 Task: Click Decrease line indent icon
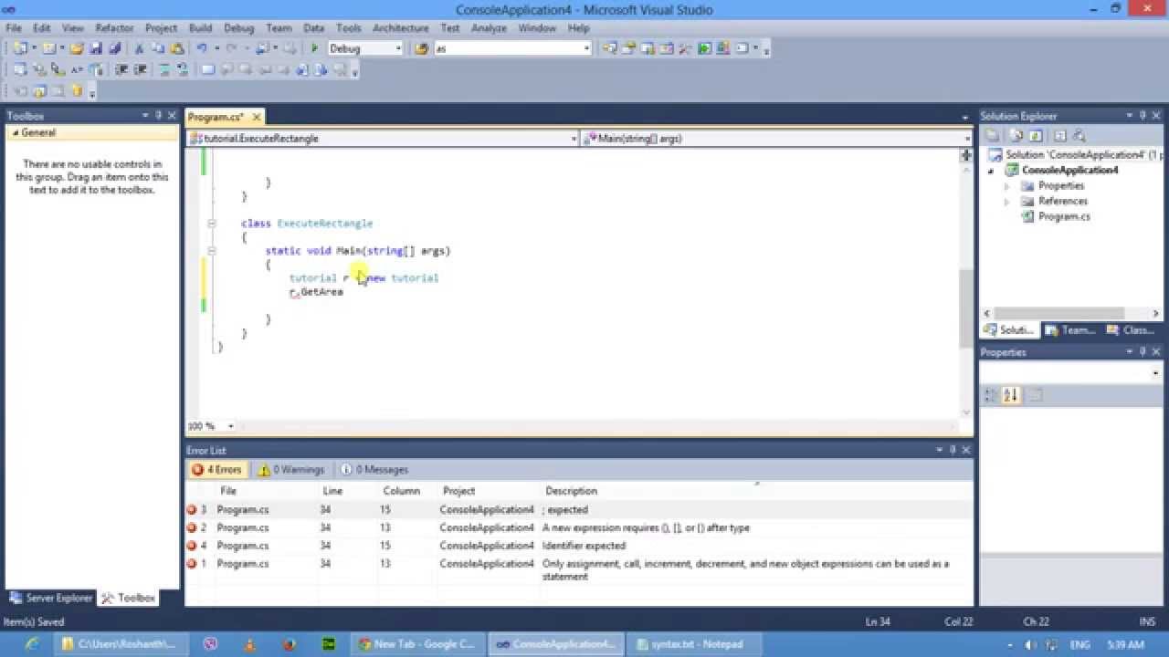[x=121, y=69]
